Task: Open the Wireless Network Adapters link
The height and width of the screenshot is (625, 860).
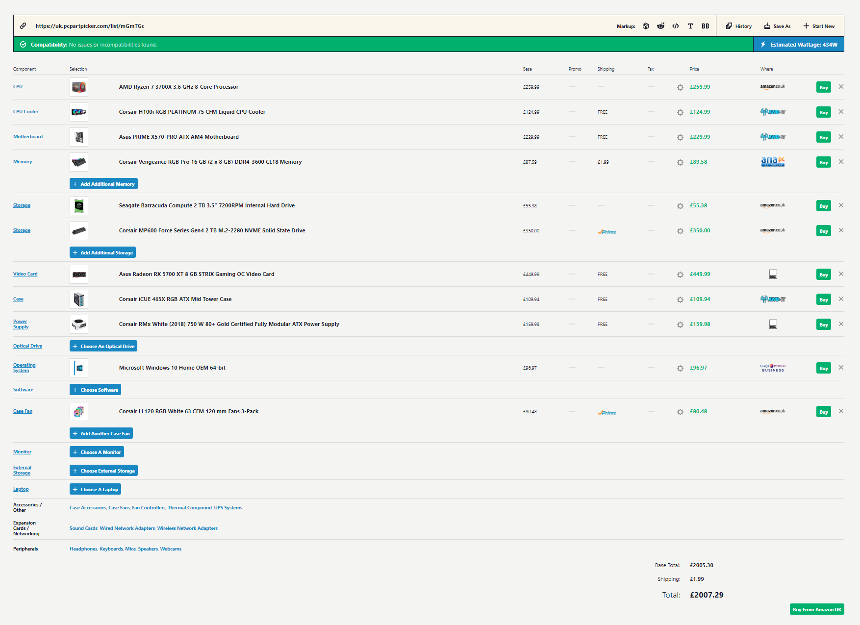Action: pyautogui.click(x=187, y=528)
